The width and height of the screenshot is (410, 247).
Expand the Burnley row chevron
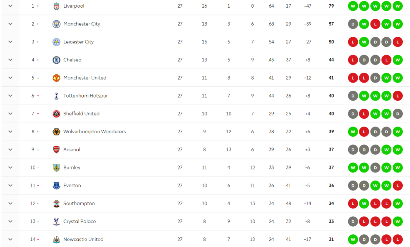pos(10,167)
